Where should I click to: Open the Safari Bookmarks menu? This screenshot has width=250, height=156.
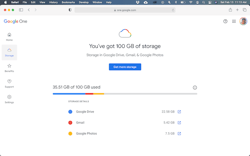point(68,2)
